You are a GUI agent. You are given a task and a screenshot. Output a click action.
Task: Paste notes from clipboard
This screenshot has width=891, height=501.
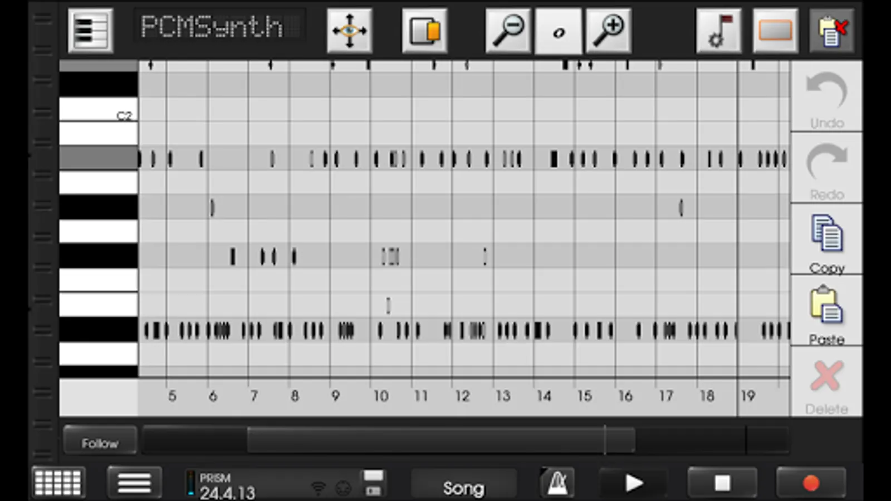(x=826, y=311)
